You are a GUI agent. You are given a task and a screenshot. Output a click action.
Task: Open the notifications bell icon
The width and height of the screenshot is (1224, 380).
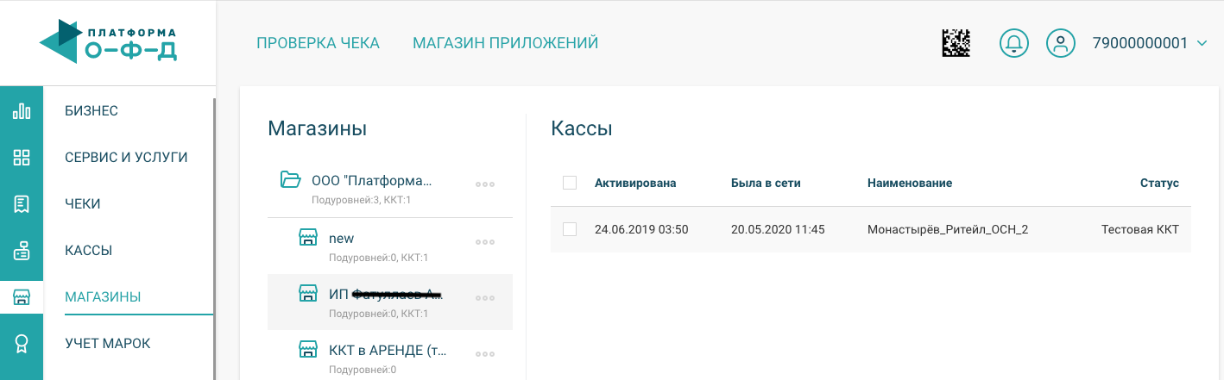coord(1014,43)
